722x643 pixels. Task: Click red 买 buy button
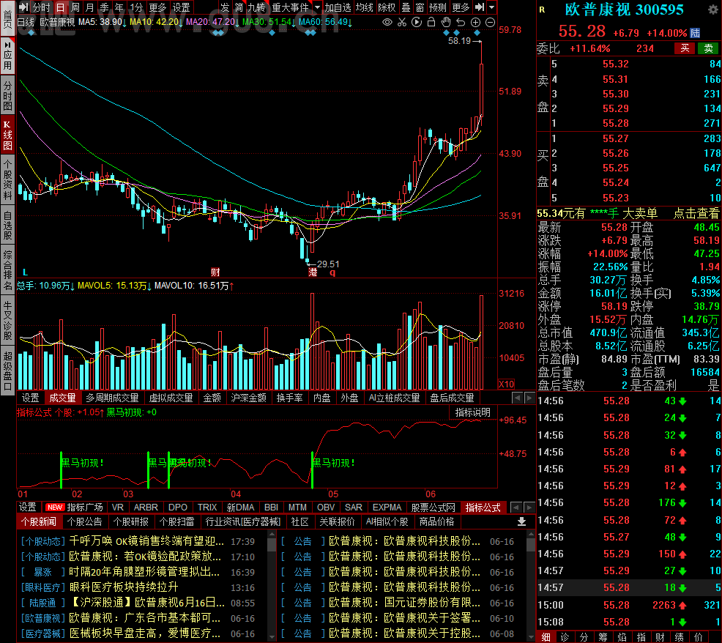click(685, 48)
